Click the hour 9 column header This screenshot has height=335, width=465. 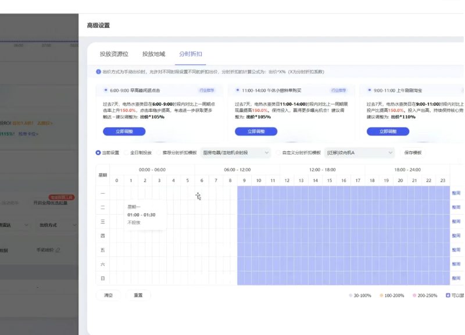(244, 180)
